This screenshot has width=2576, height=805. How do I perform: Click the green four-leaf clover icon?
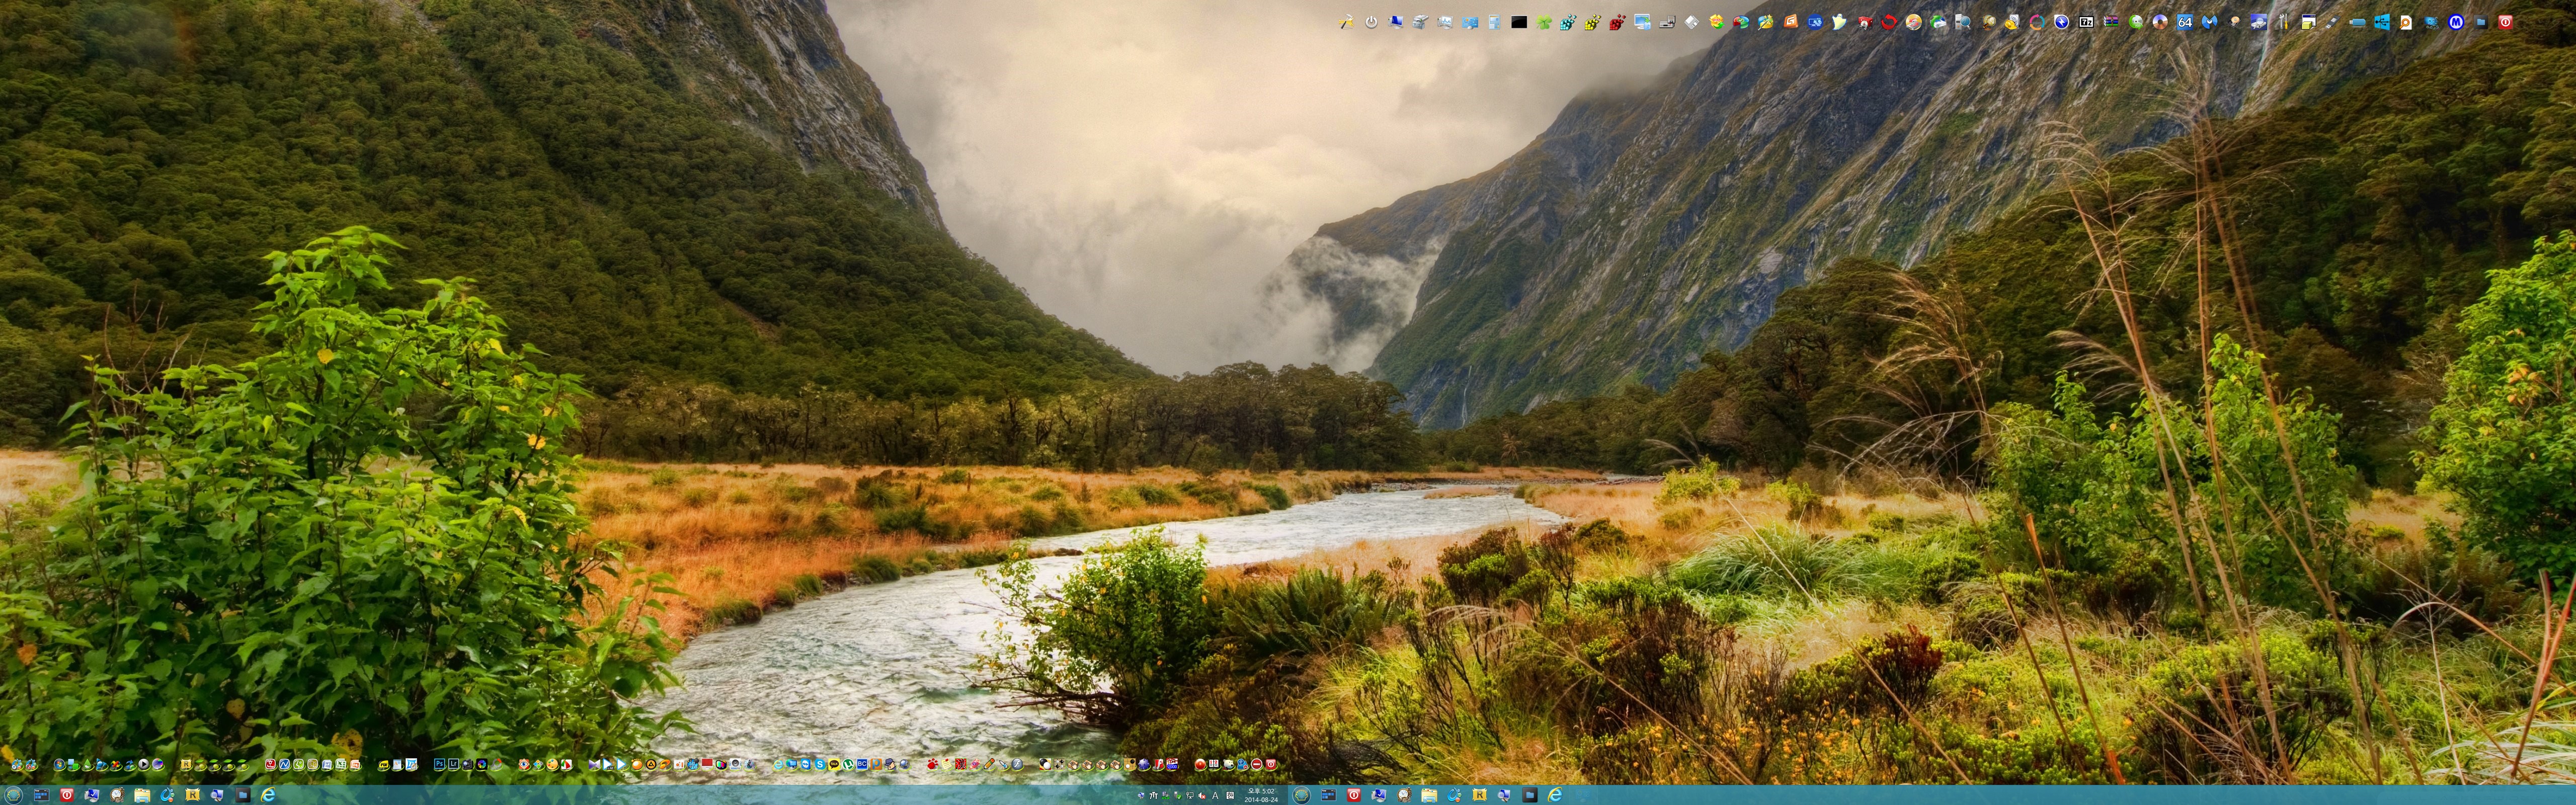[1544, 22]
